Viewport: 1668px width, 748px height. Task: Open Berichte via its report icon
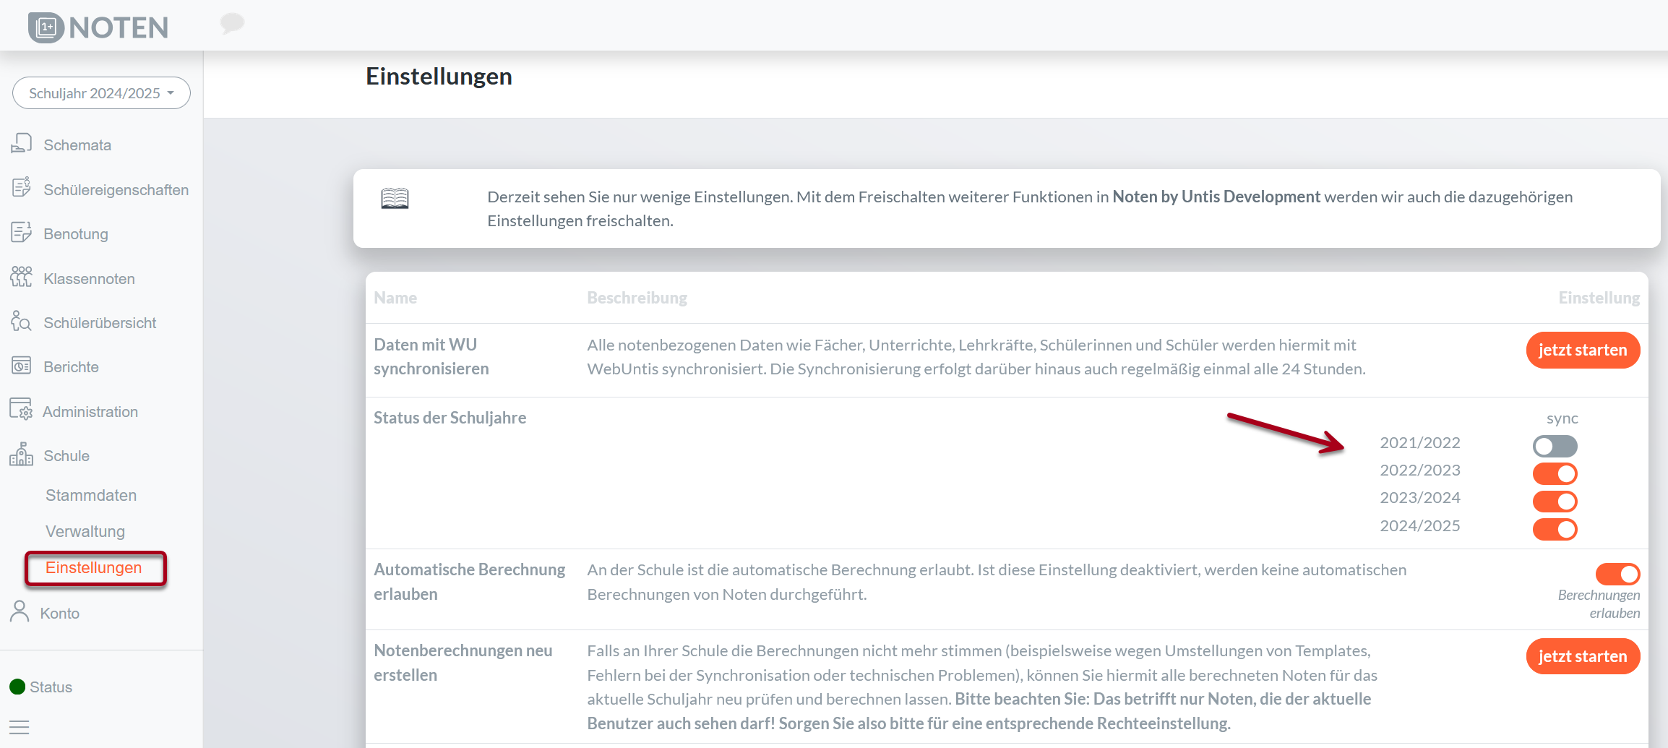21,366
